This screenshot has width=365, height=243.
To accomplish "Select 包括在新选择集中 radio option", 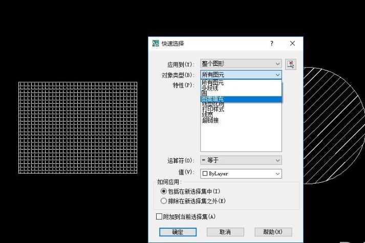I will (x=190, y=191).
